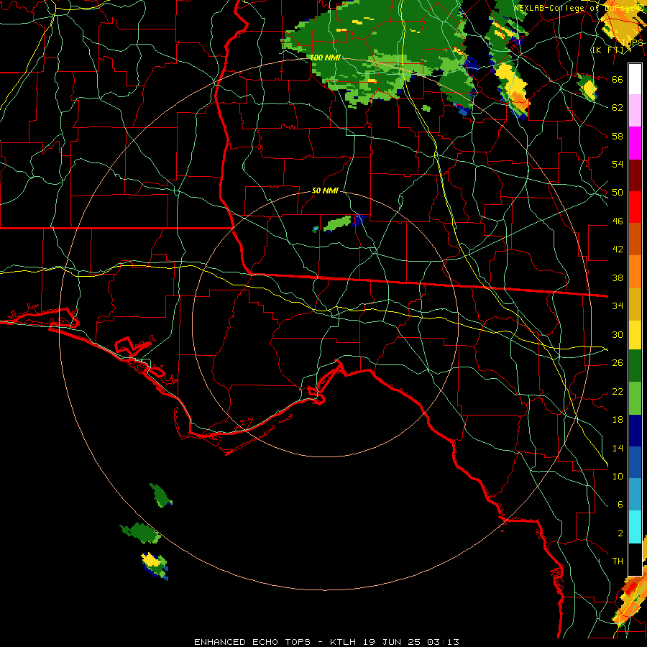Image resolution: width=647 pixels, height=647 pixels.
Task: Click the legend value "14"
Action: click(x=618, y=448)
